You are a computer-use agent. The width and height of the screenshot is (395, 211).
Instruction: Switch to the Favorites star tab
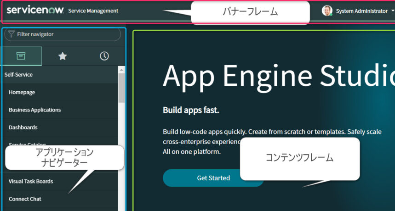[63, 56]
